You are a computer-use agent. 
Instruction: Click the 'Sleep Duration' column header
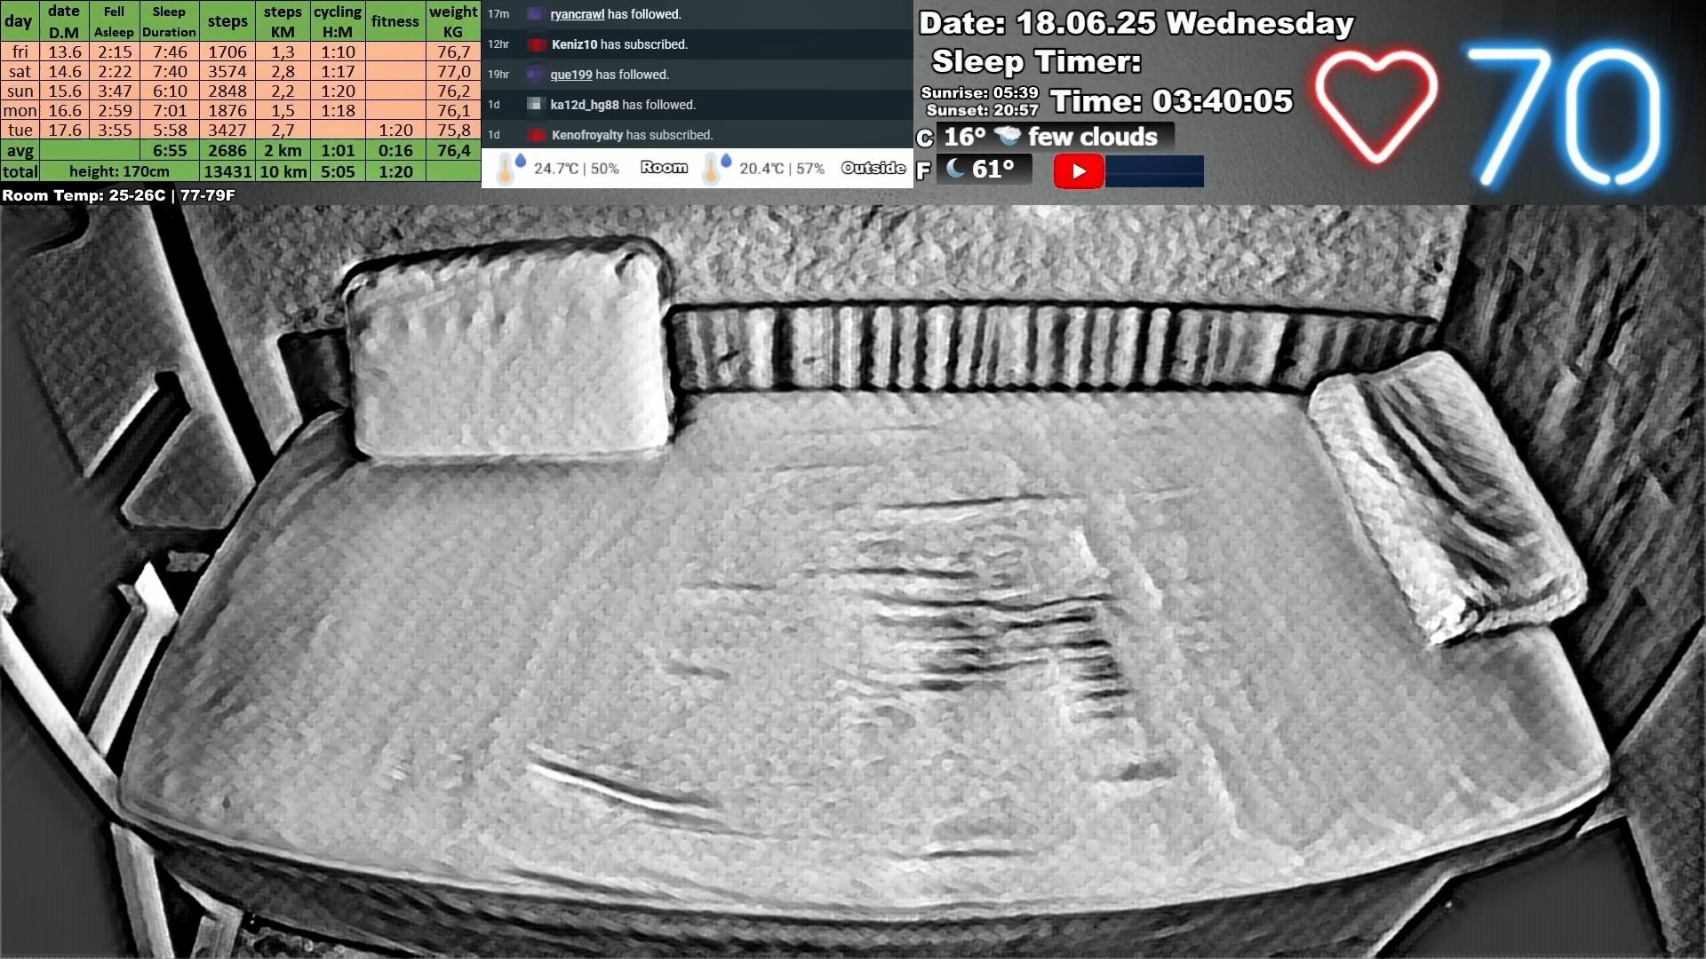click(169, 21)
